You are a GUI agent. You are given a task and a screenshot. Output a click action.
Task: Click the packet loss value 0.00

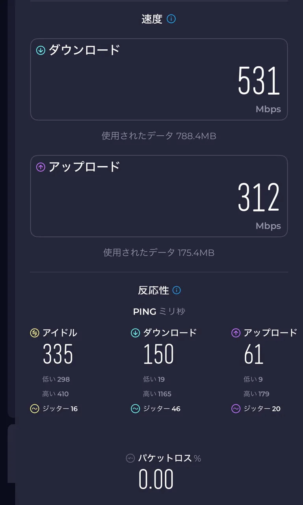click(156, 479)
